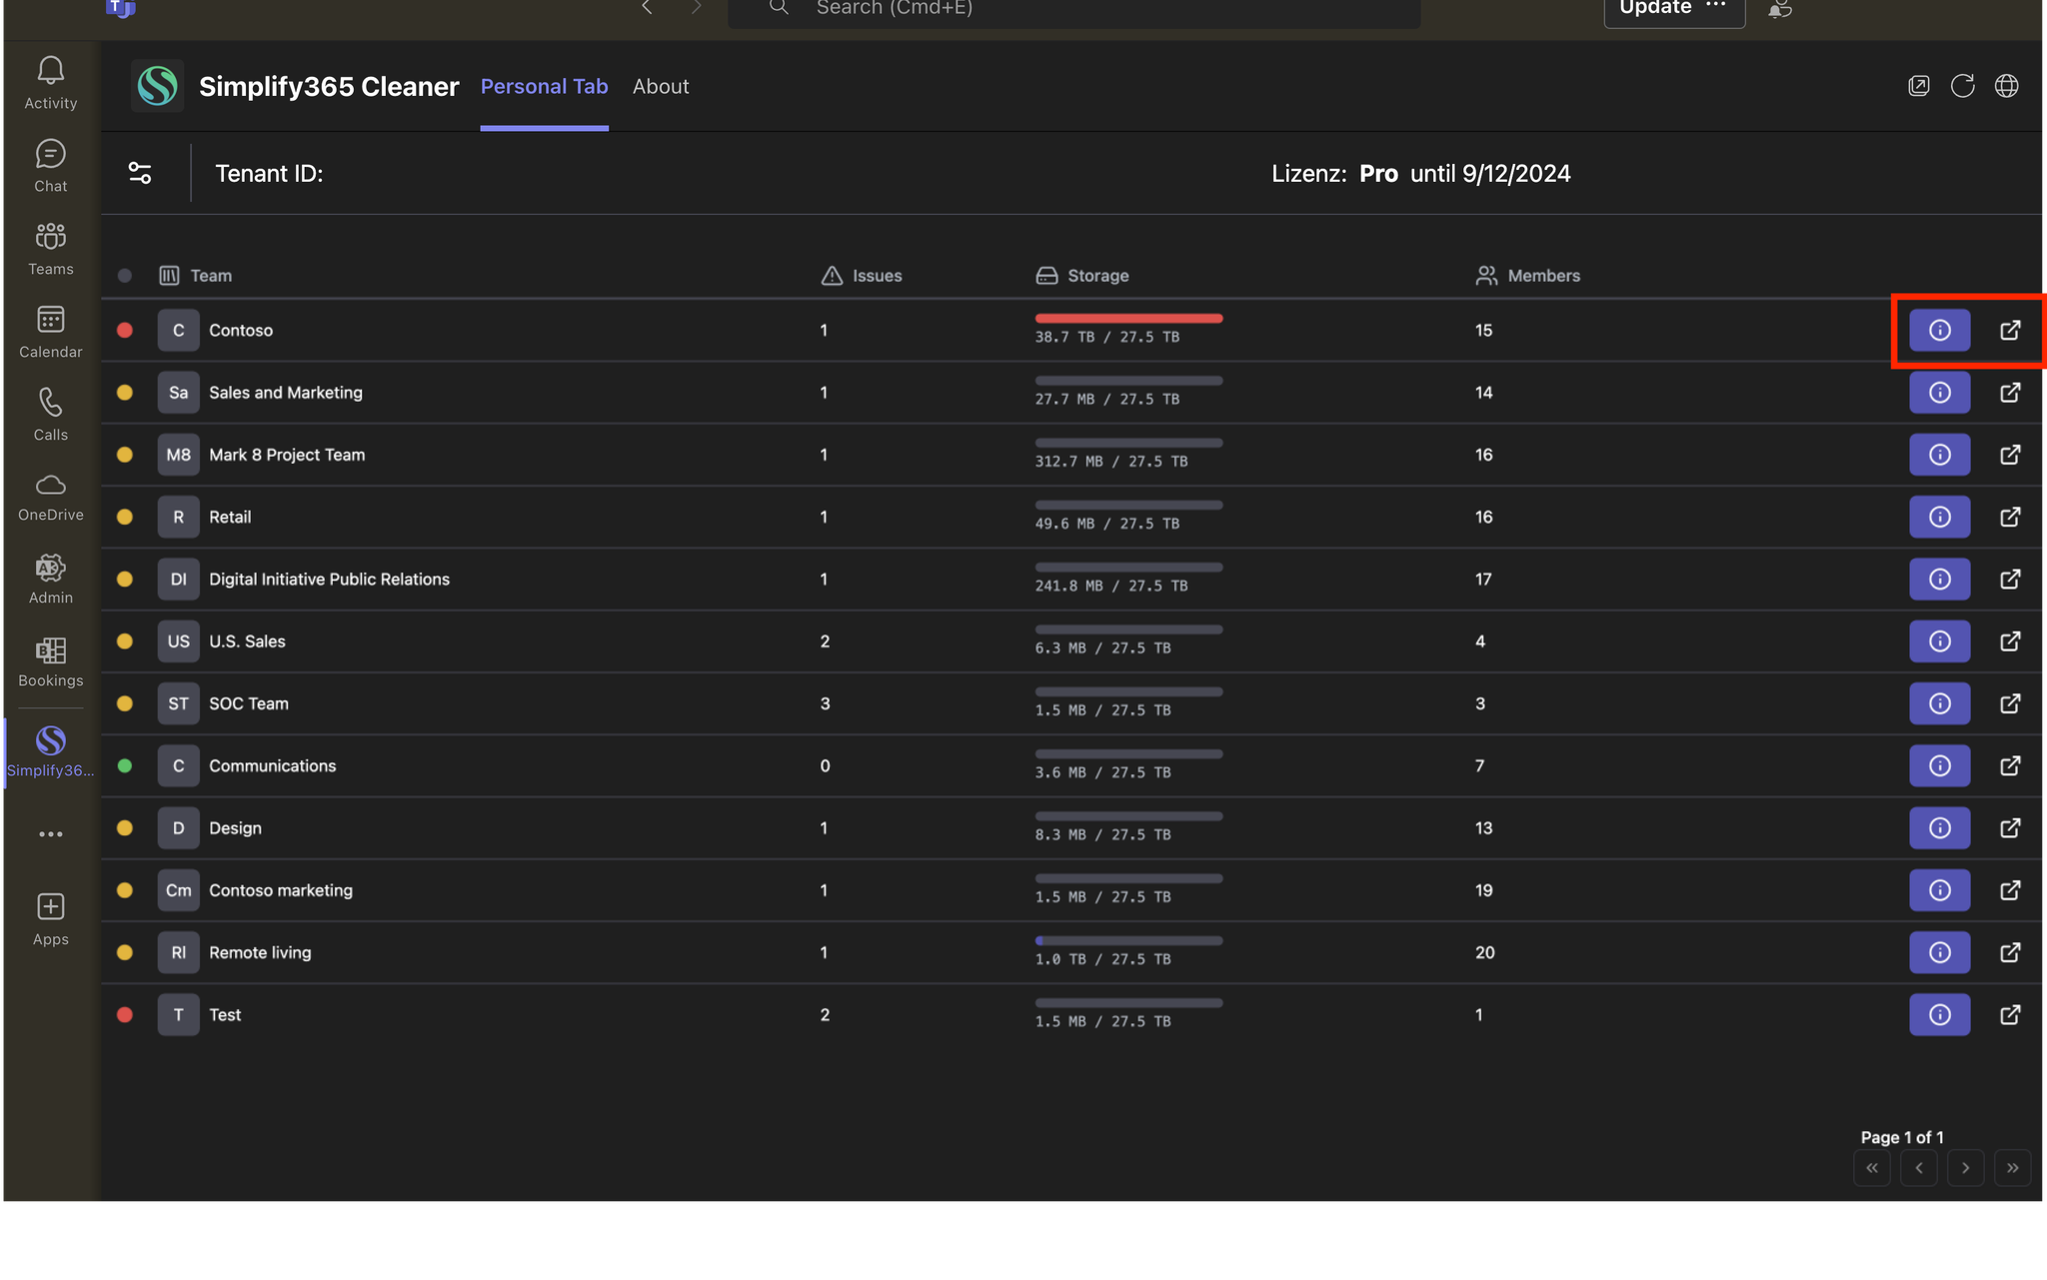2047x1280 pixels.
Task: Open Activity in the Teams sidebar
Action: click(x=51, y=83)
